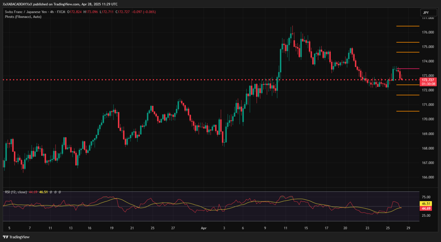The width and height of the screenshot is (441, 242).
Task: Click the 166.000 price scale label
Action: (x=428, y=177)
